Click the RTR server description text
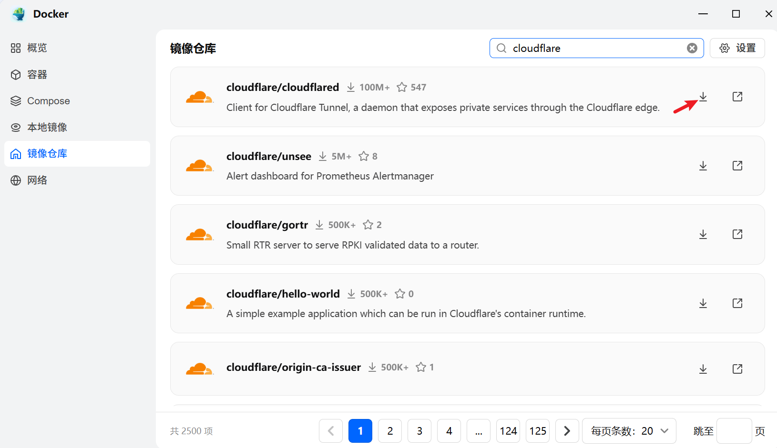This screenshot has height=448, width=777. coord(353,245)
